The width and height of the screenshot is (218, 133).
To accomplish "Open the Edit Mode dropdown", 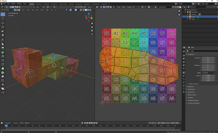I will pos(7,10).
